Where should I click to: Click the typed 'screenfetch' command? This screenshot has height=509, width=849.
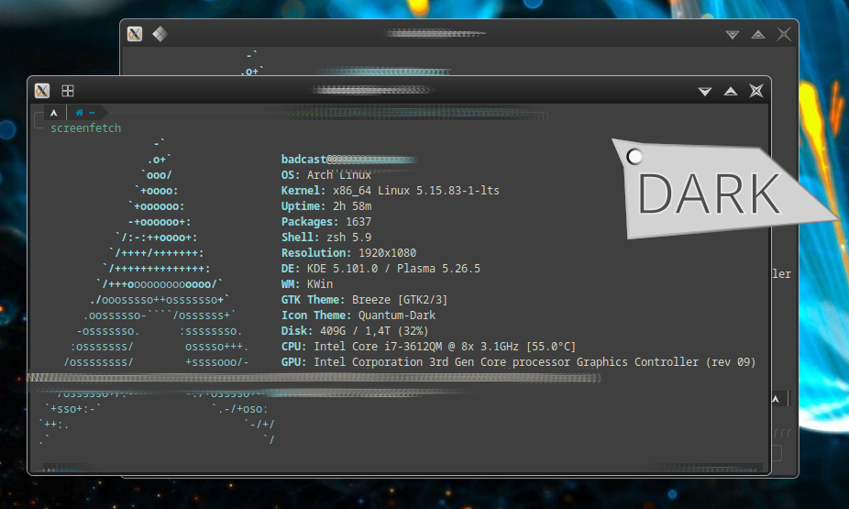85,128
